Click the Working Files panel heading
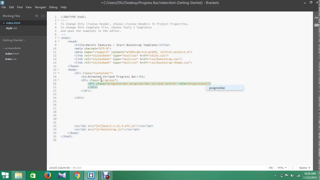The width and height of the screenshot is (320, 180). tap(11, 16)
